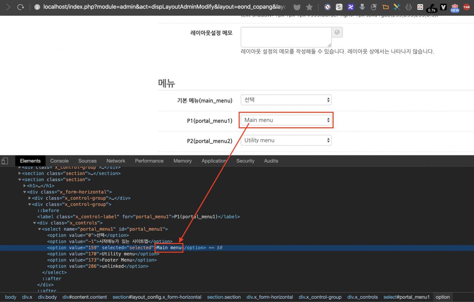Collapse the div x_controls node
The image size is (474, 302).
[34, 223]
